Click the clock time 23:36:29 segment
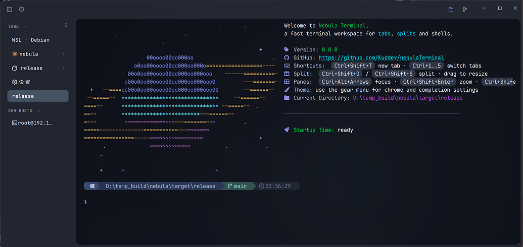This screenshot has height=247, width=523. click(275, 186)
